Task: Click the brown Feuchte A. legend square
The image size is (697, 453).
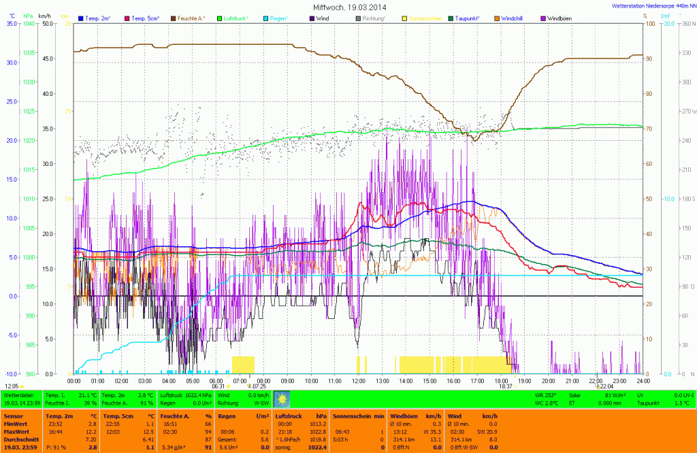Action: tap(174, 17)
